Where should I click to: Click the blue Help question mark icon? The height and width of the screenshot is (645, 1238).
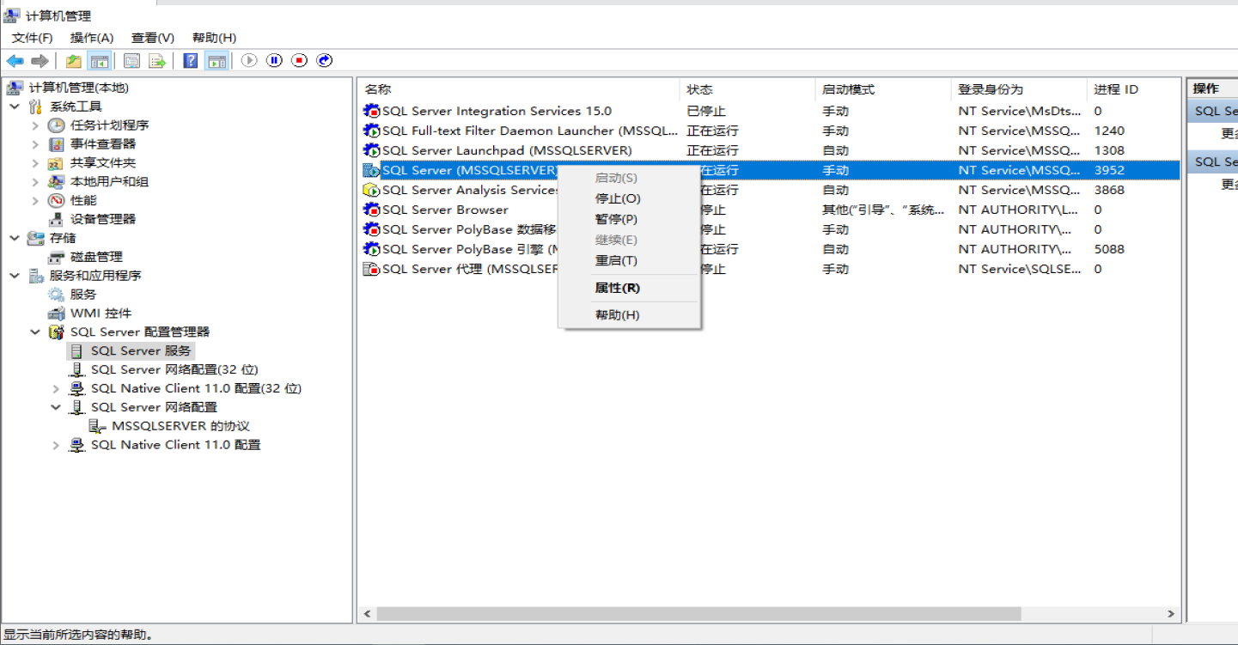pos(191,61)
